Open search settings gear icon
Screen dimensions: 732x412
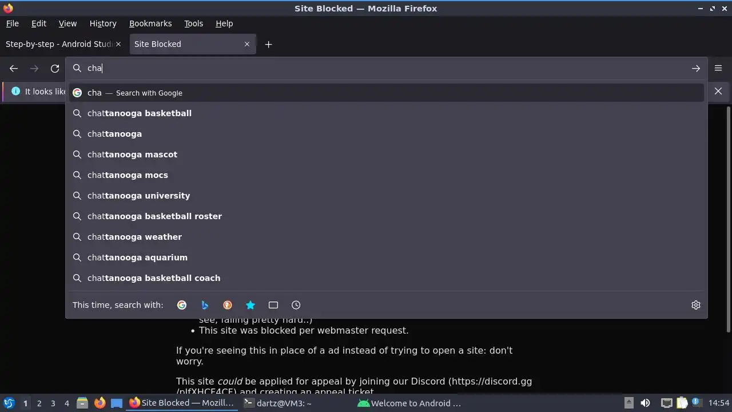pos(696,305)
